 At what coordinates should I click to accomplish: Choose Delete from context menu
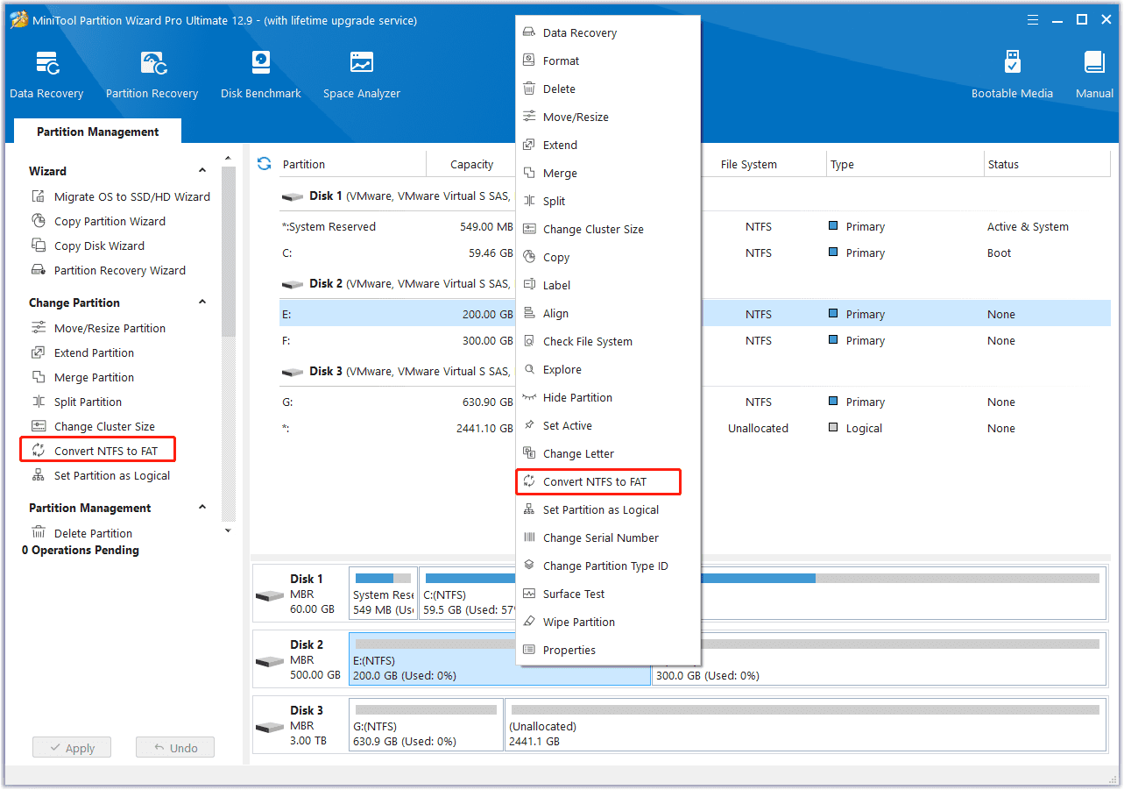[x=607, y=89]
